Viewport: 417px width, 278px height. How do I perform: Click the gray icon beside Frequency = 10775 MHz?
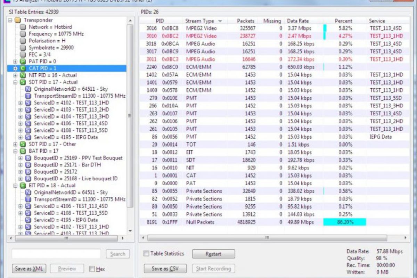(x=23, y=34)
